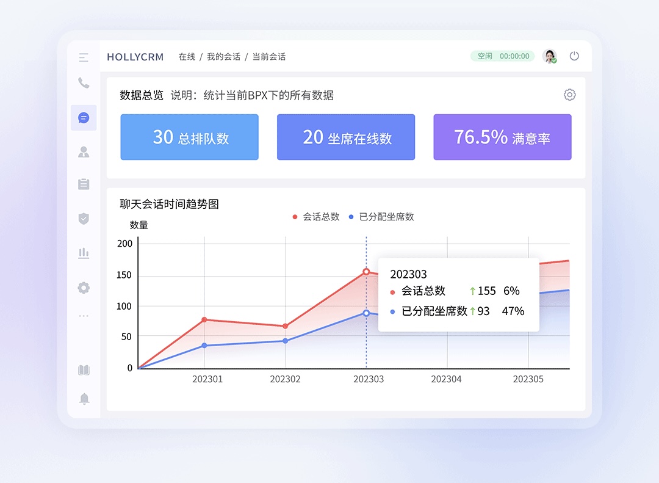Open the contacts person sidebar icon
Image resolution: width=659 pixels, height=483 pixels.
coord(84,152)
